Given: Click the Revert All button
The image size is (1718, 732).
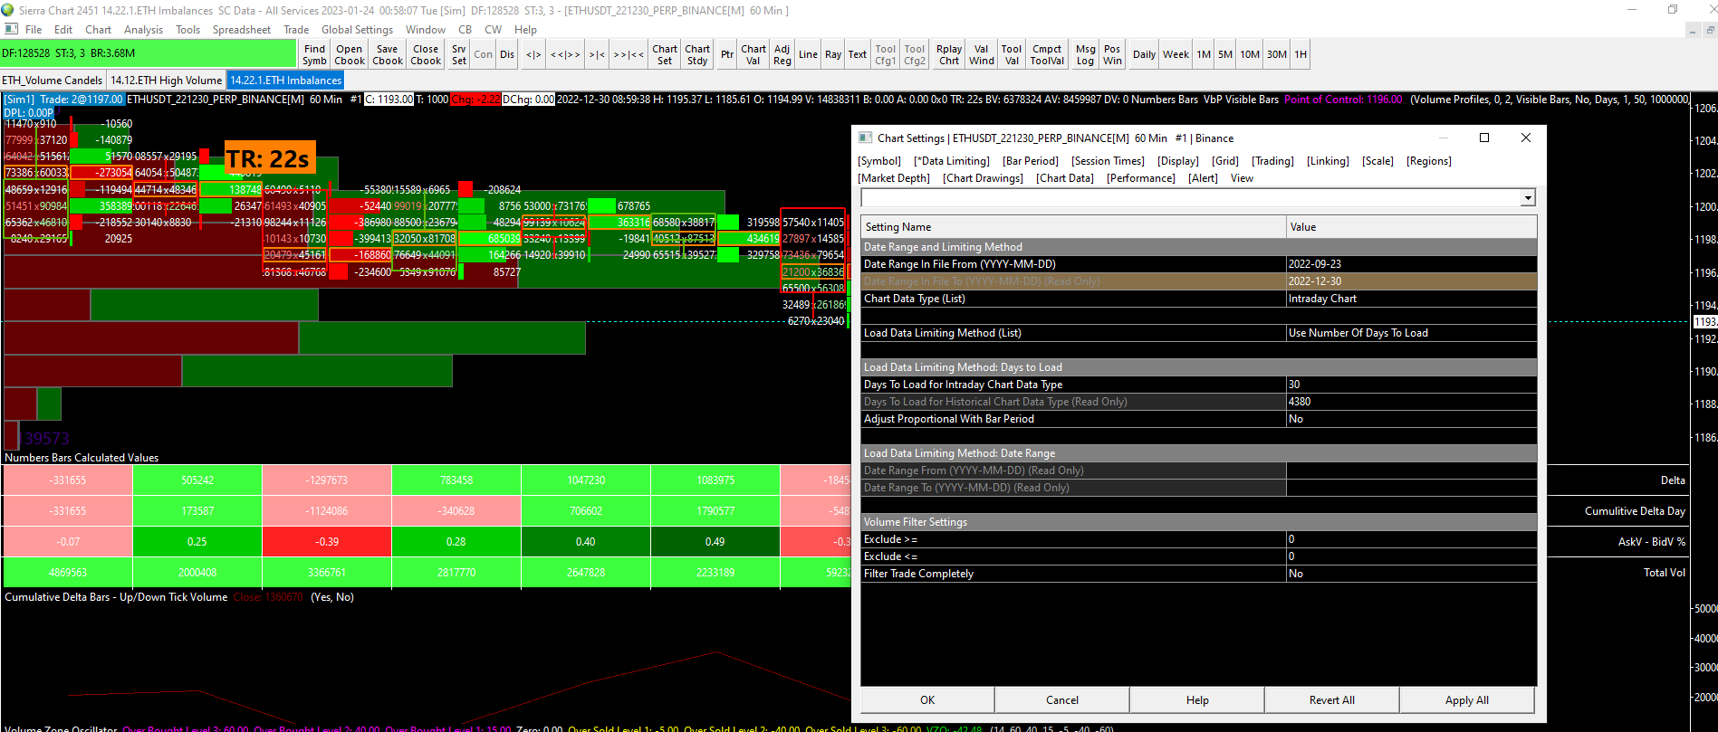Looking at the screenshot, I should tap(1332, 700).
